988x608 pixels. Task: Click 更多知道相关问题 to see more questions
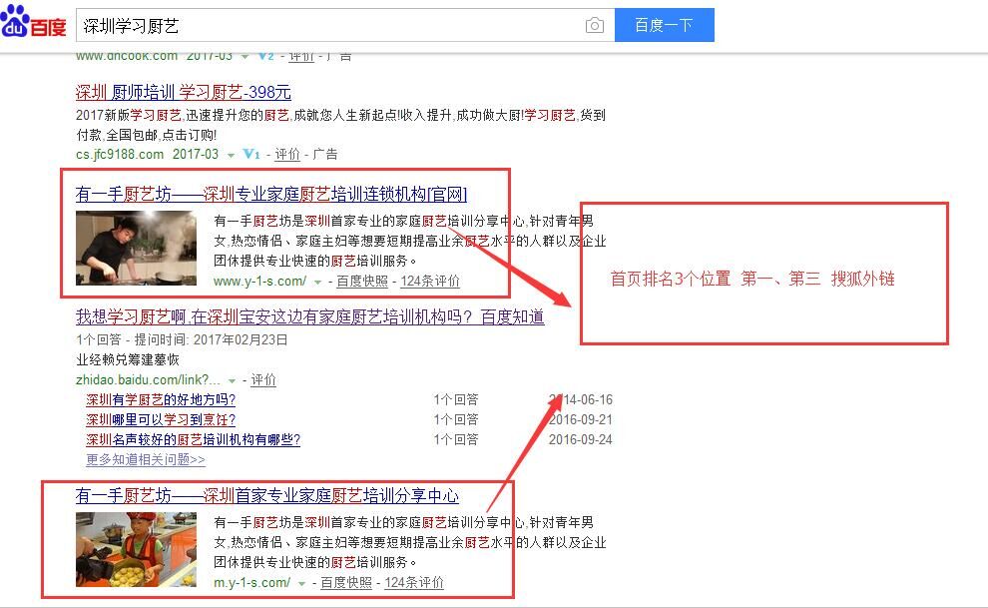tap(147, 459)
